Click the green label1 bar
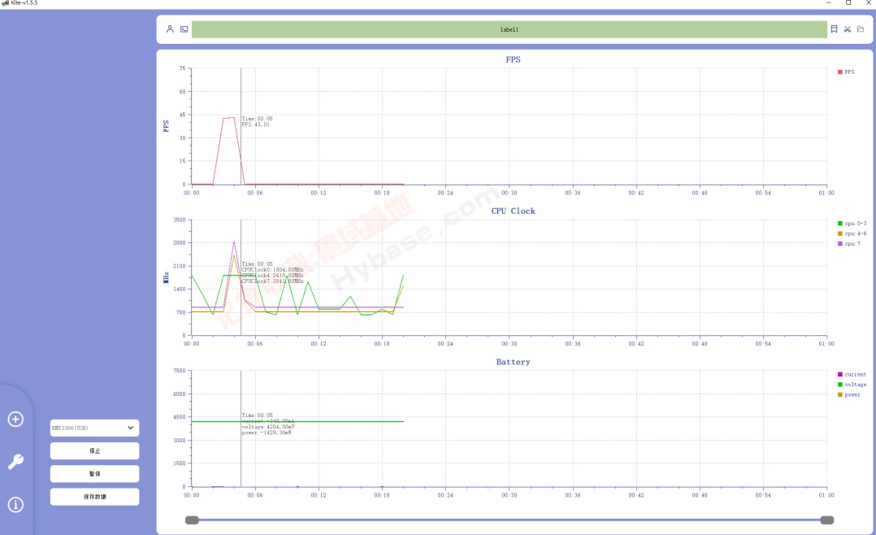 (x=509, y=29)
